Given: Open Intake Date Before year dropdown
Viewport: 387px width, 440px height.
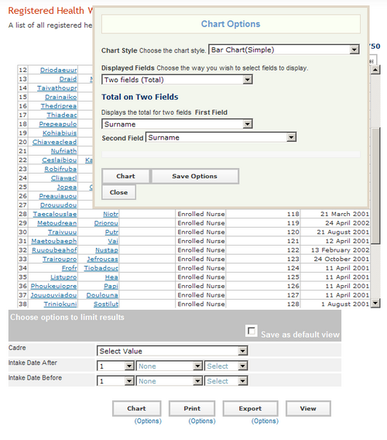Looking at the screenshot, I should (x=226, y=381).
